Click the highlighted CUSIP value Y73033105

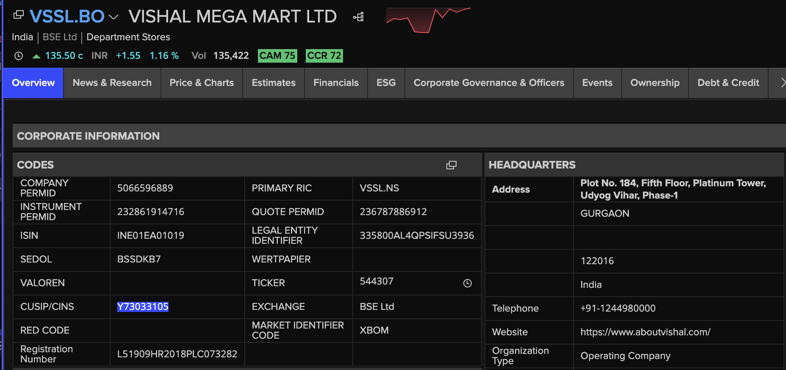click(x=143, y=306)
